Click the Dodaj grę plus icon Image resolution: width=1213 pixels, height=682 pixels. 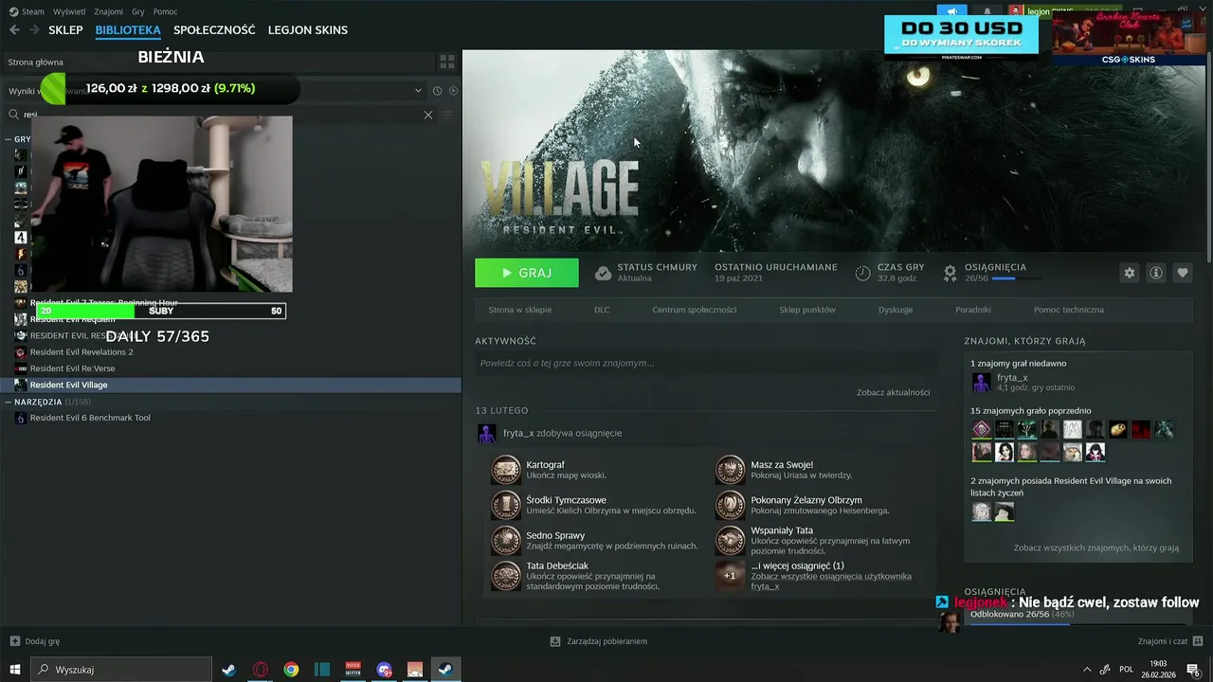(14, 641)
